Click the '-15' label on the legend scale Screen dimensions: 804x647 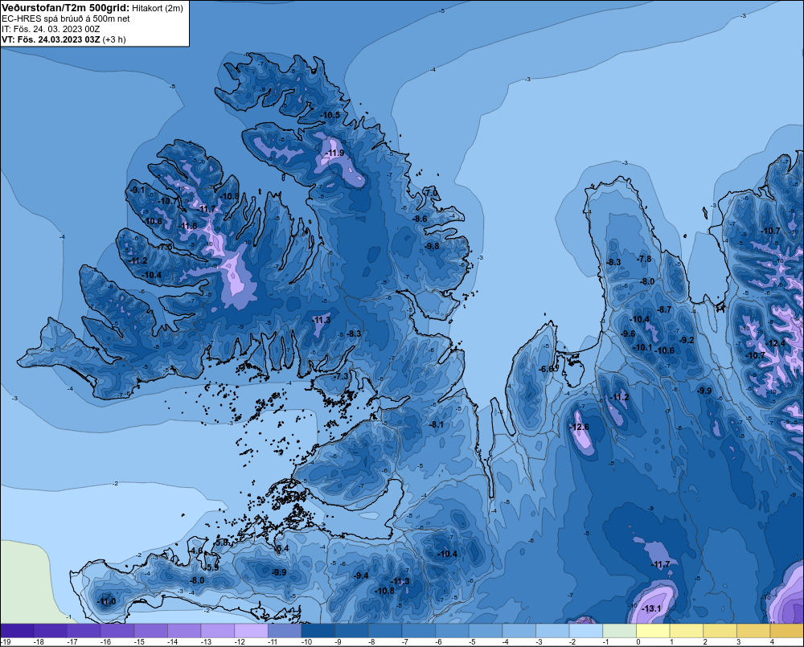(139, 642)
